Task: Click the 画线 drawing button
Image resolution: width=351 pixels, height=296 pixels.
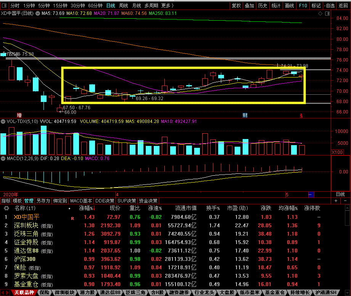Action: [290, 5]
